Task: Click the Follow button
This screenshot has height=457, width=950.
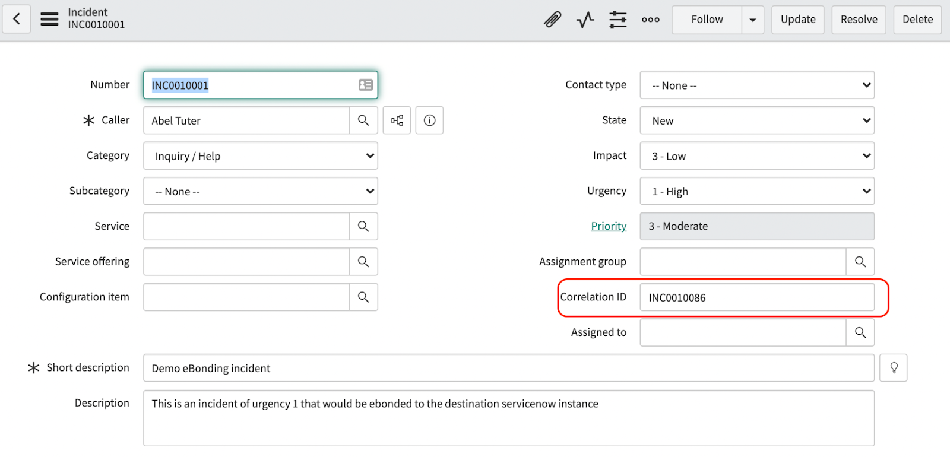Action: tap(707, 20)
